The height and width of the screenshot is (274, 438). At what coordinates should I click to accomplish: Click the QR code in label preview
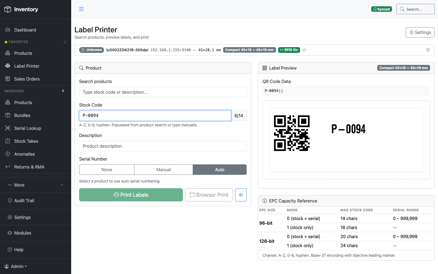click(292, 133)
